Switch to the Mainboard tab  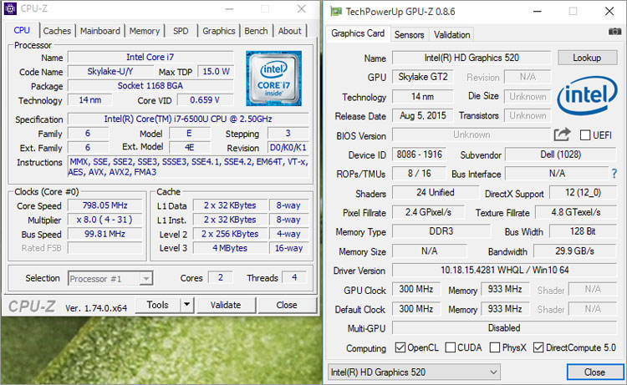pos(100,31)
